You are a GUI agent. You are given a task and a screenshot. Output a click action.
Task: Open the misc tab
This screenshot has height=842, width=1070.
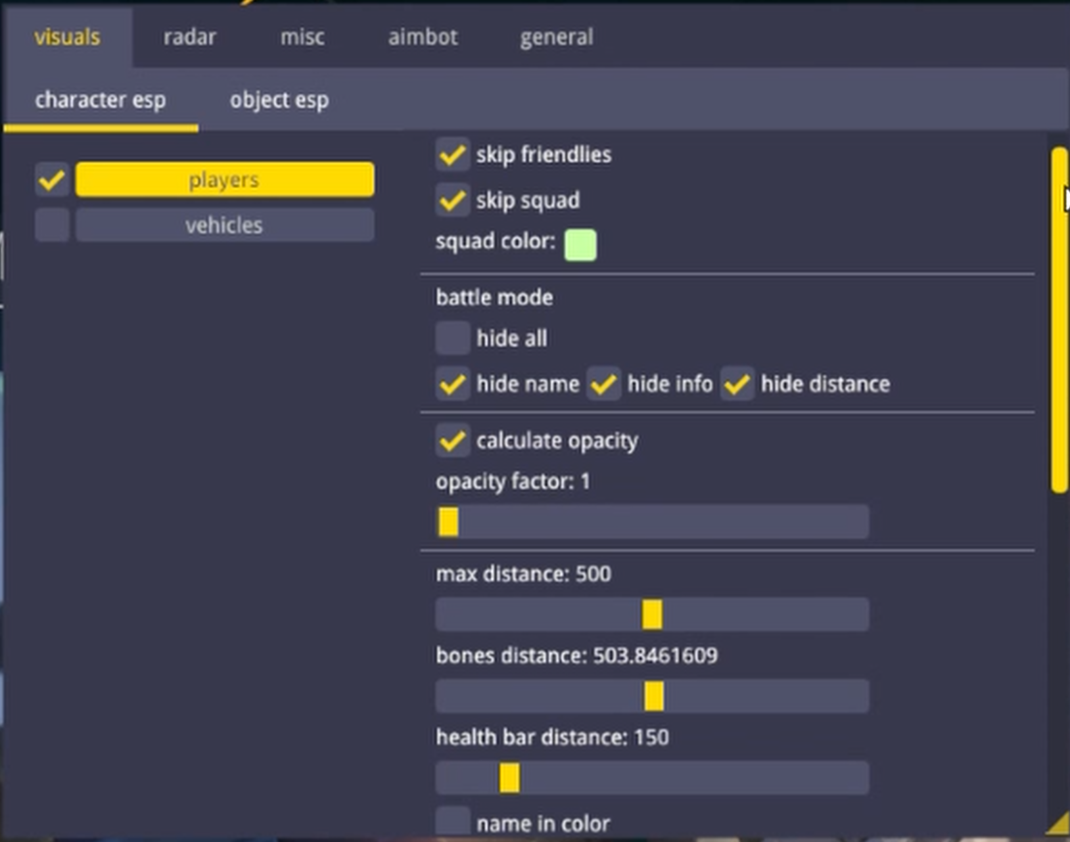click(x=302, y=37)
